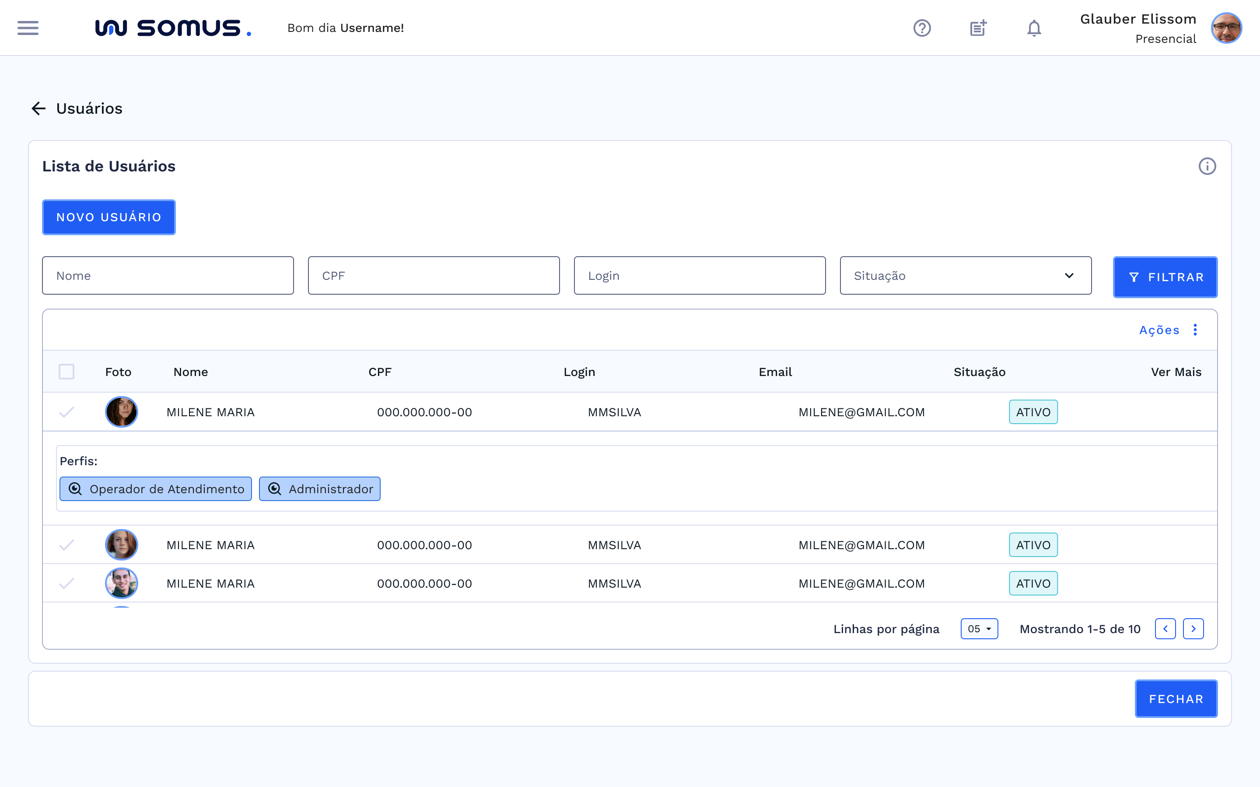Click the info icon in Lista de Usuários
This screenshot has height=787, width=1260.
click(x=1207, y=166)
